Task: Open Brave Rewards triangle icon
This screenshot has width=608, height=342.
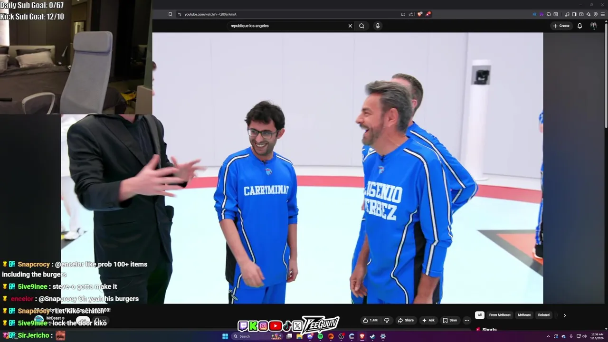Action: [x=427, y=14]
